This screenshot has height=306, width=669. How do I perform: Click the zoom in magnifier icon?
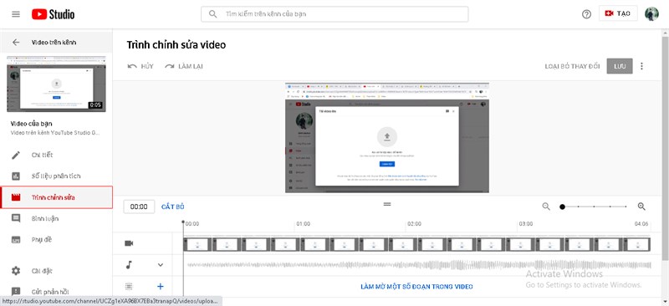coord(641,207)
